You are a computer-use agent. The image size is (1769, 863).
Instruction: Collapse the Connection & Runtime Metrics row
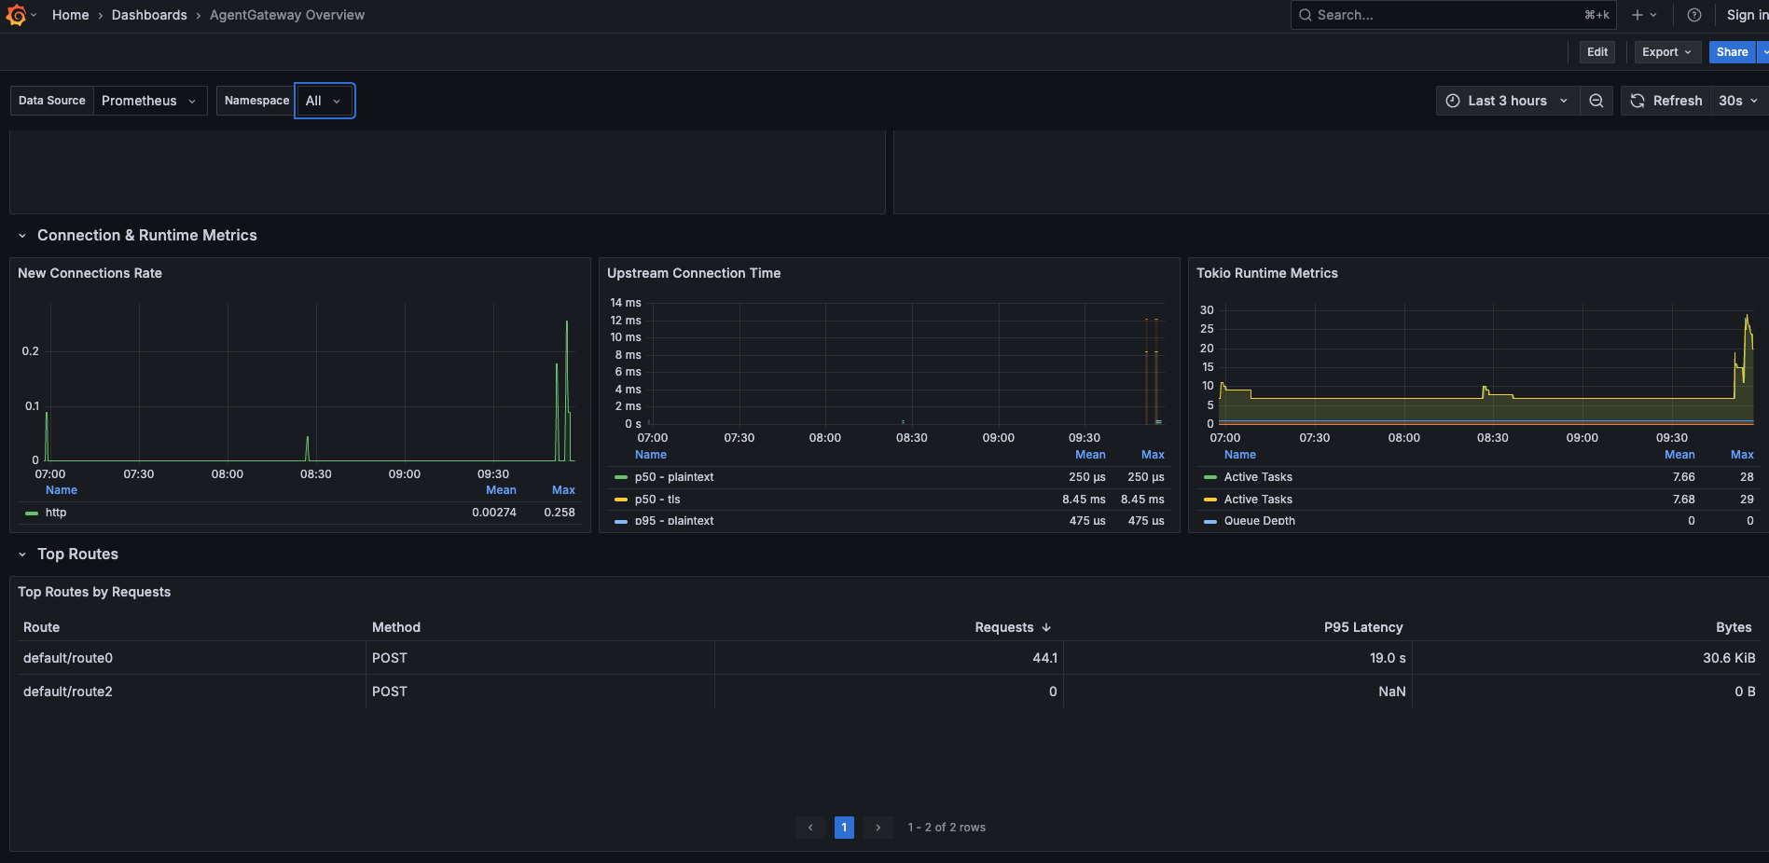coord(22,236)
